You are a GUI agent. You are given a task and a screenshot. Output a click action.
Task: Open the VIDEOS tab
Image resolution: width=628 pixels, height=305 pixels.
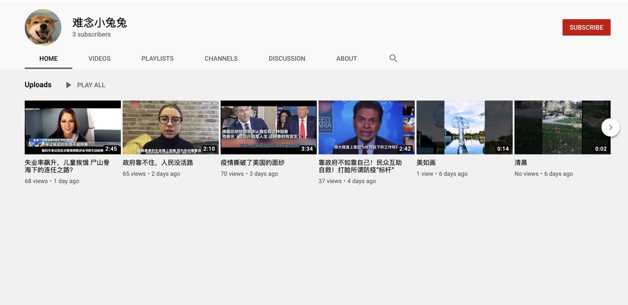(99, 58)
